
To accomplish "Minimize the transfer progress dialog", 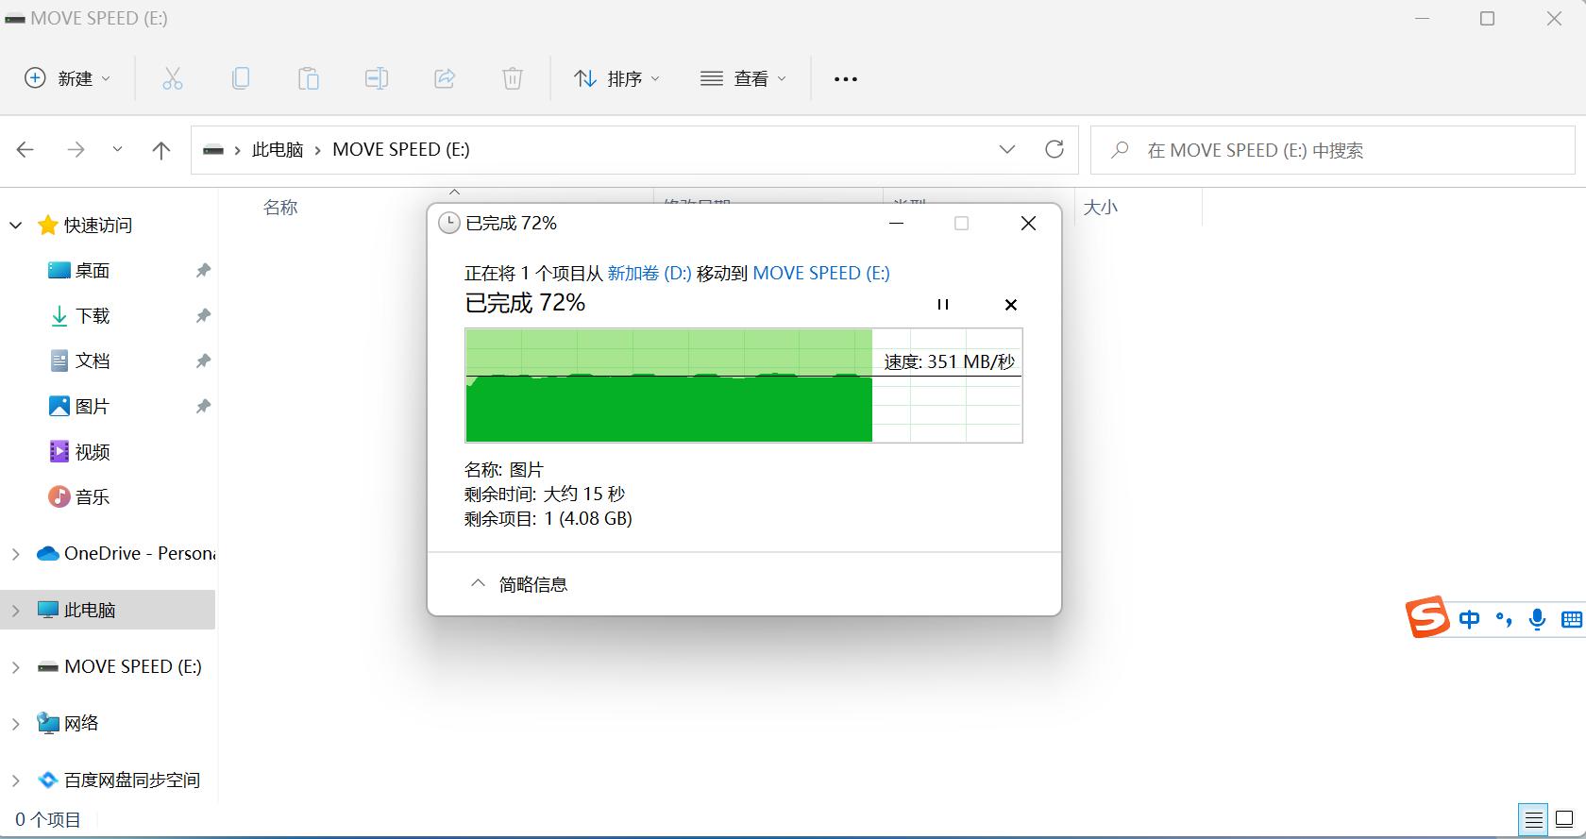I will pos(897,224).
